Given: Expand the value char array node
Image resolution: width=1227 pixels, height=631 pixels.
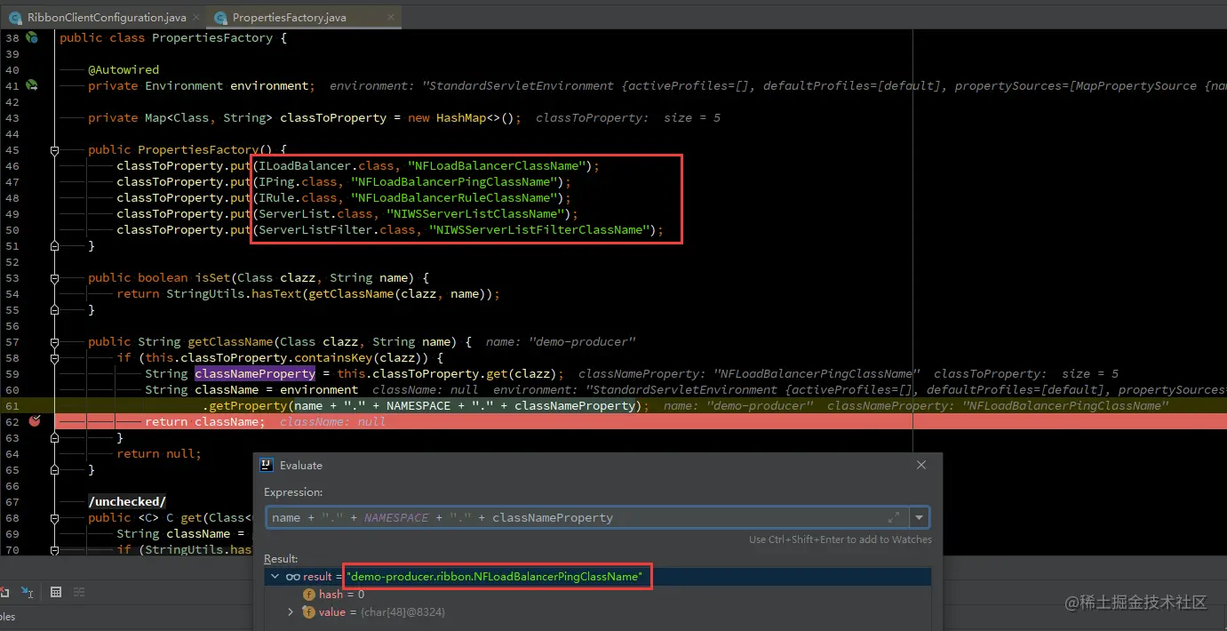Looking at the screenshot, I should point(291,612).
